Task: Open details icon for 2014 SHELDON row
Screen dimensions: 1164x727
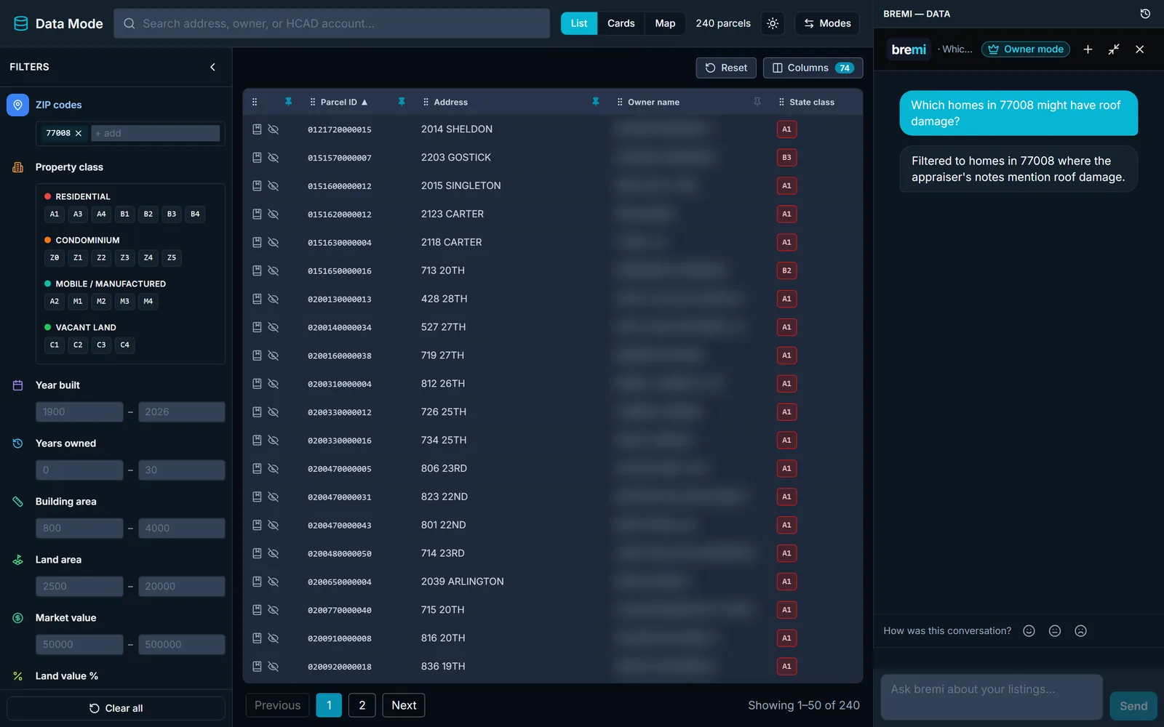Action: tap(257, 129)
